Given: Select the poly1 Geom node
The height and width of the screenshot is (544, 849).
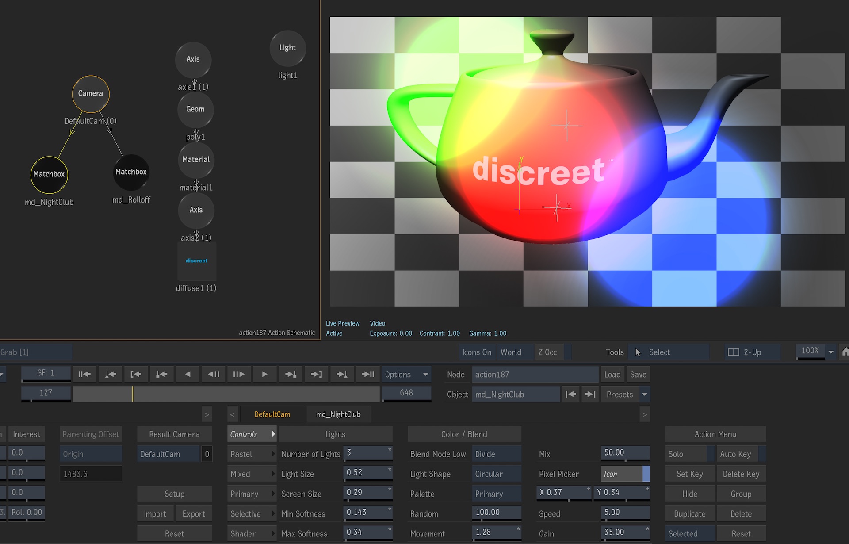Looking at the screenshot, I should [x=195, y=109].
